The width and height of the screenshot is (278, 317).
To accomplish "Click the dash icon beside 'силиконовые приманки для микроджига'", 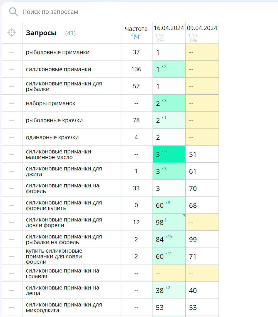I will [12, 307].
